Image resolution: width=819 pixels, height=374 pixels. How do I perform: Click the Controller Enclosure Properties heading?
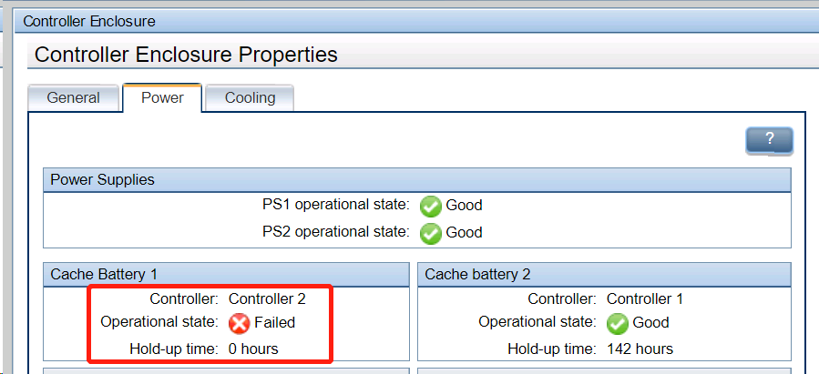coord(186,55)
